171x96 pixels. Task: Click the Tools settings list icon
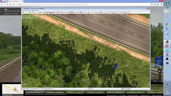[89, 13]
